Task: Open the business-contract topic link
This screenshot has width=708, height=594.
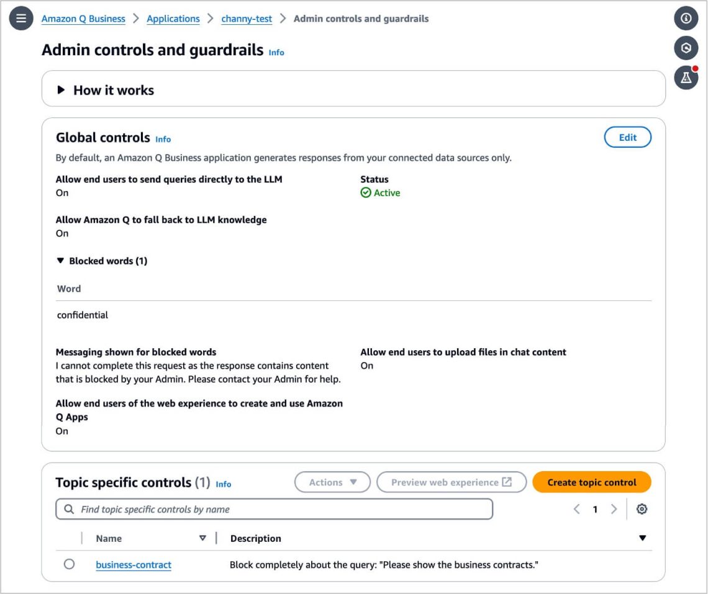Action: pyautogui.click(x=133, y=565)
